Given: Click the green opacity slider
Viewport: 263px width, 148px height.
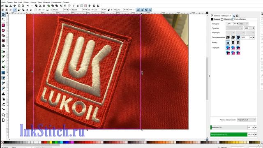Looking at the screenshot, I should tap(228, 134).
